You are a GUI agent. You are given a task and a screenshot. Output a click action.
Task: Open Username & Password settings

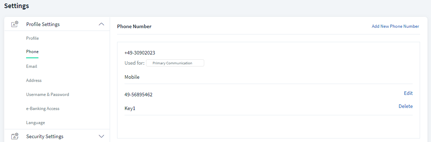coord(48,95)
